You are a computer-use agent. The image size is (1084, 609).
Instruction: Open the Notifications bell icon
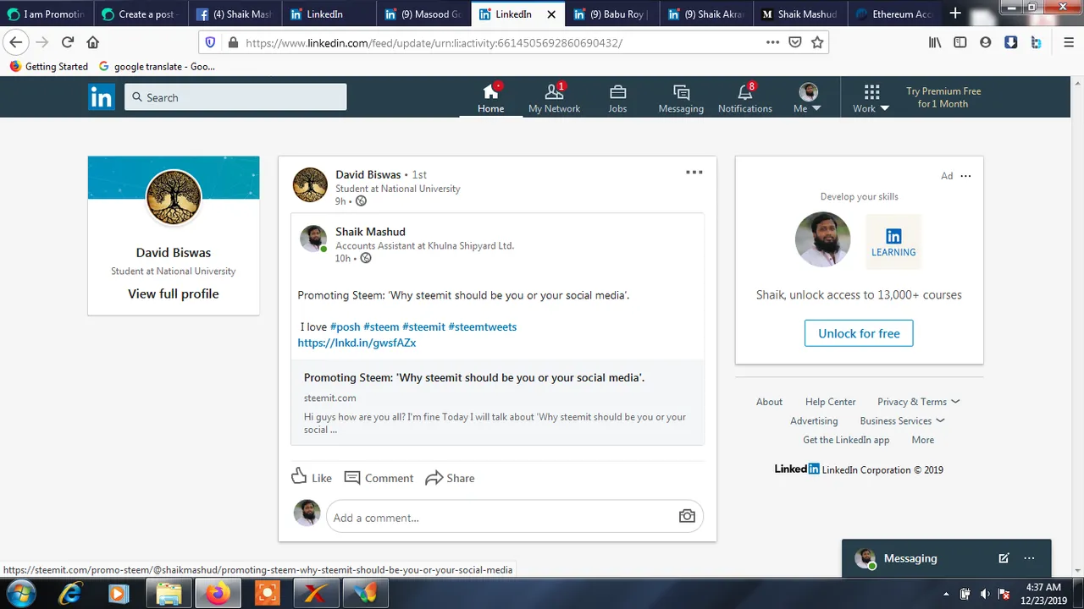click(x=744, y=92)
